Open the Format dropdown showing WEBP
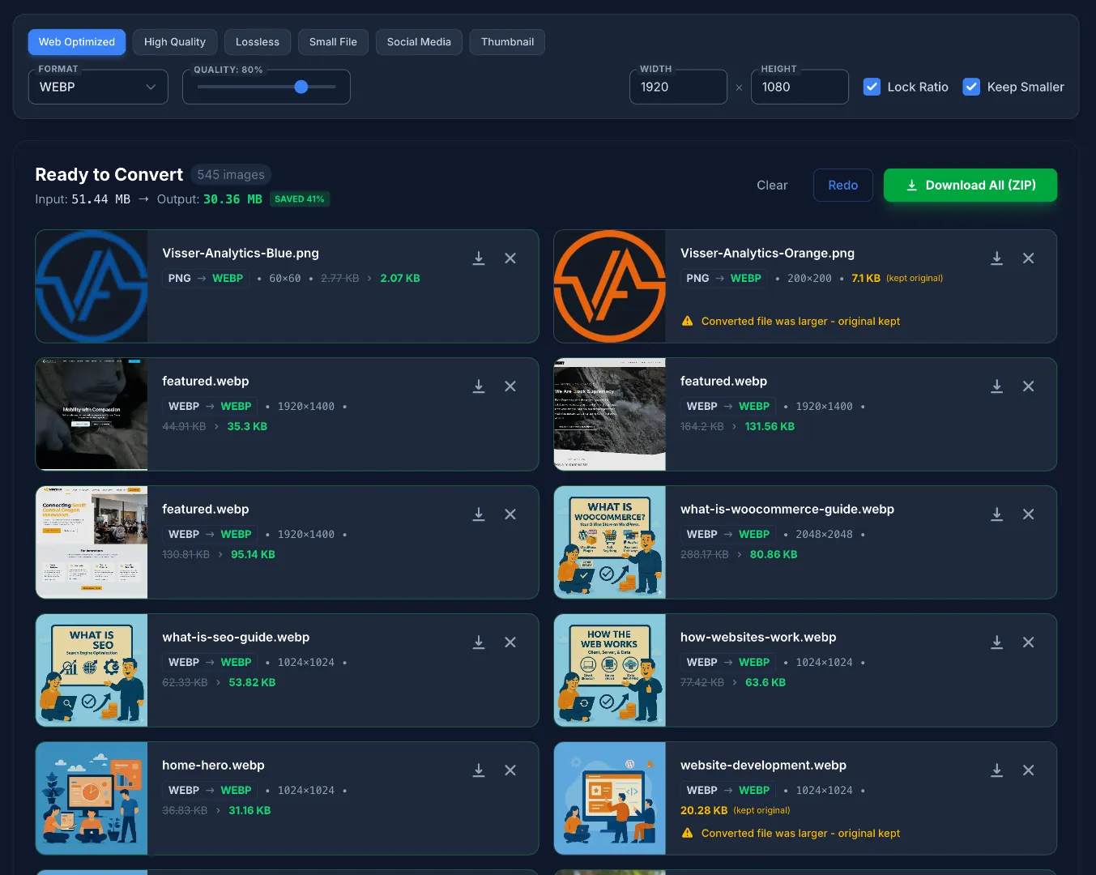The width and height of the screenshot is (1096, 875). point(98,87)
